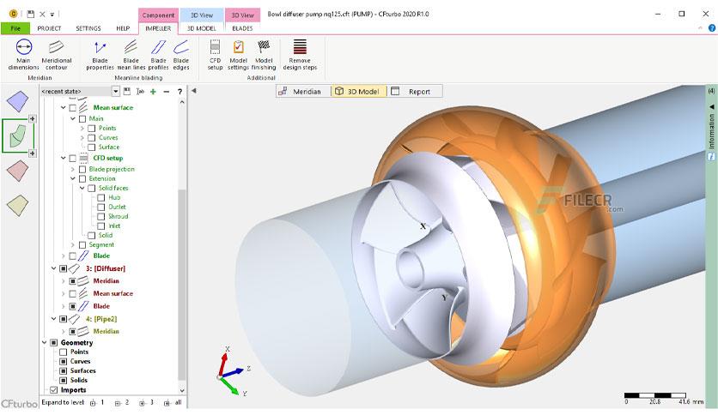Toggle the Points checkbox under Main

click(x=91, y=129)
